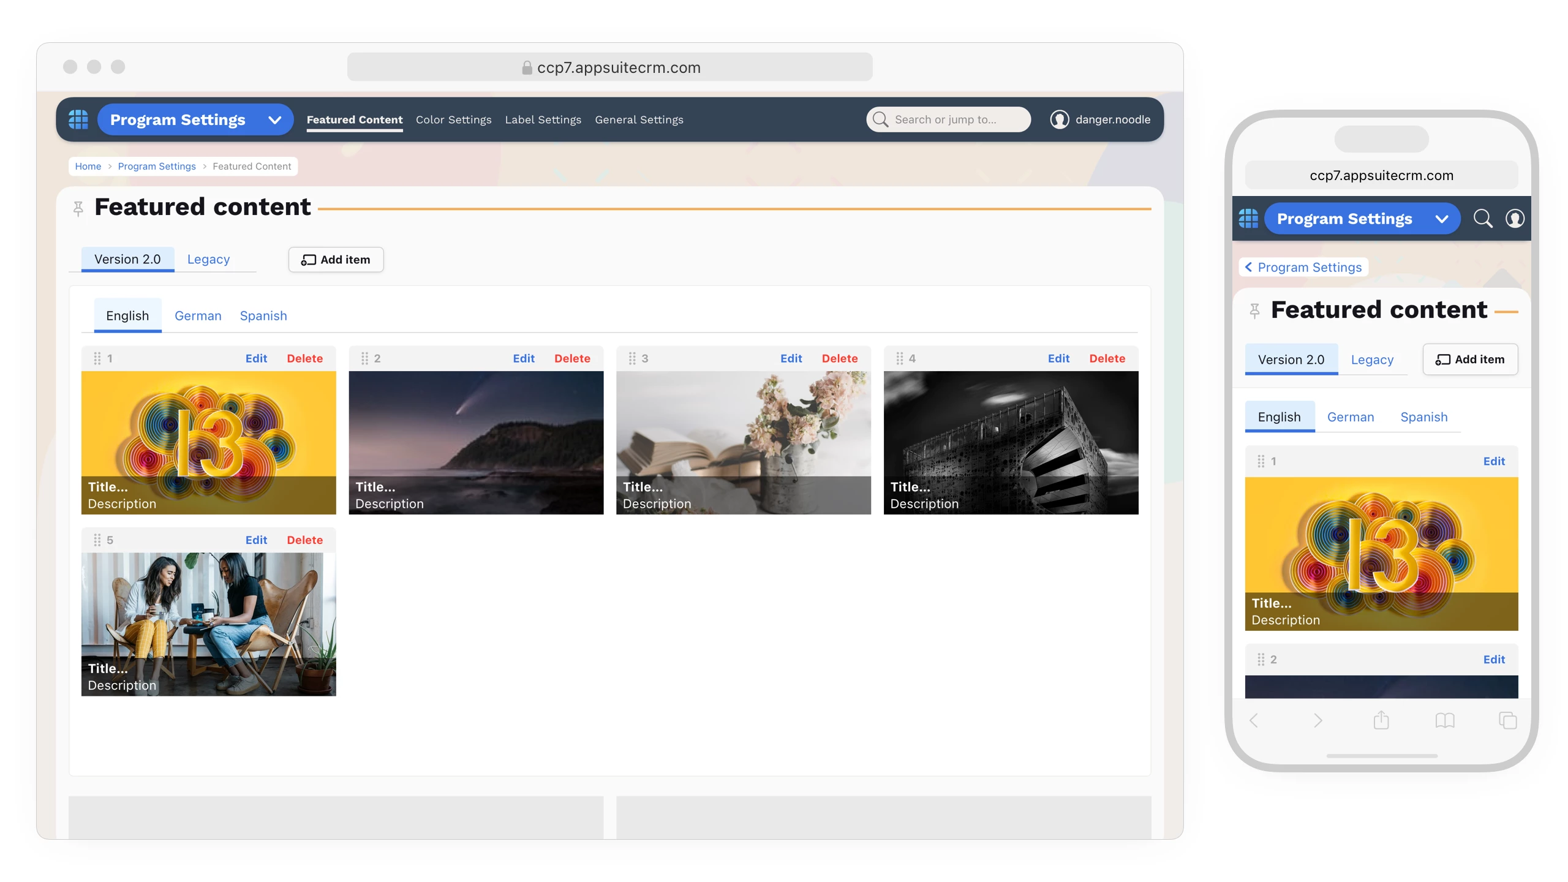Click the desktop Add item button

(x=336, y=260)
